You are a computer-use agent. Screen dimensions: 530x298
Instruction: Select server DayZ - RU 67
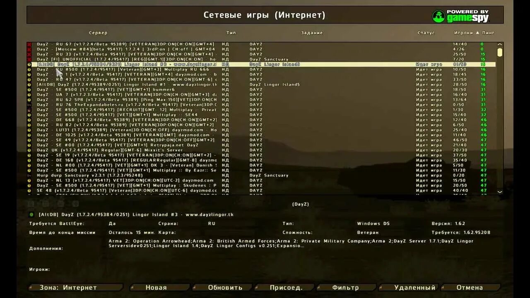[263, 44]
